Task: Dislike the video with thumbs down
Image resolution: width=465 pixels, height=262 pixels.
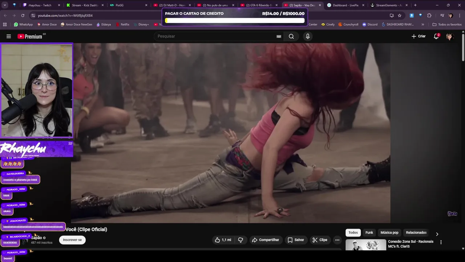Action: pyautogui.click(x=240, y=240)
